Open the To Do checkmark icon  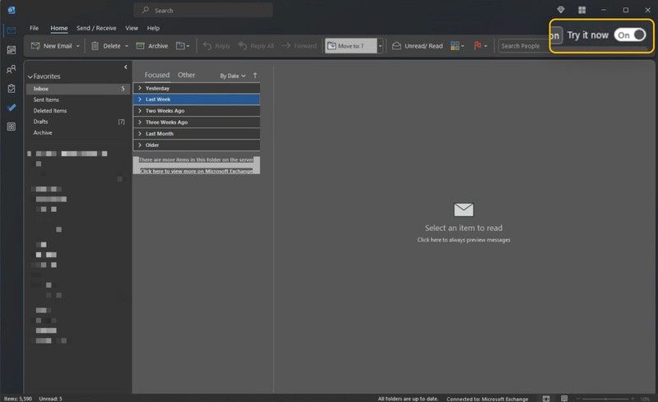(x=12, y=108)
